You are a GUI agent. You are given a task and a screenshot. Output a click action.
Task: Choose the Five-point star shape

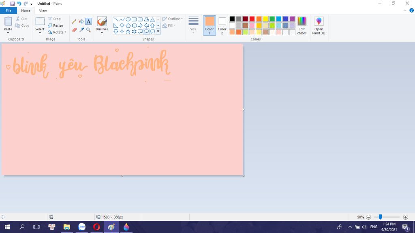coord(128,32)
